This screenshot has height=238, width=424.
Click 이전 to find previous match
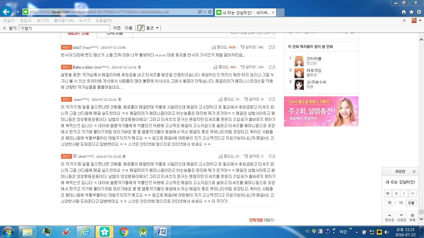tap(117, 28)
